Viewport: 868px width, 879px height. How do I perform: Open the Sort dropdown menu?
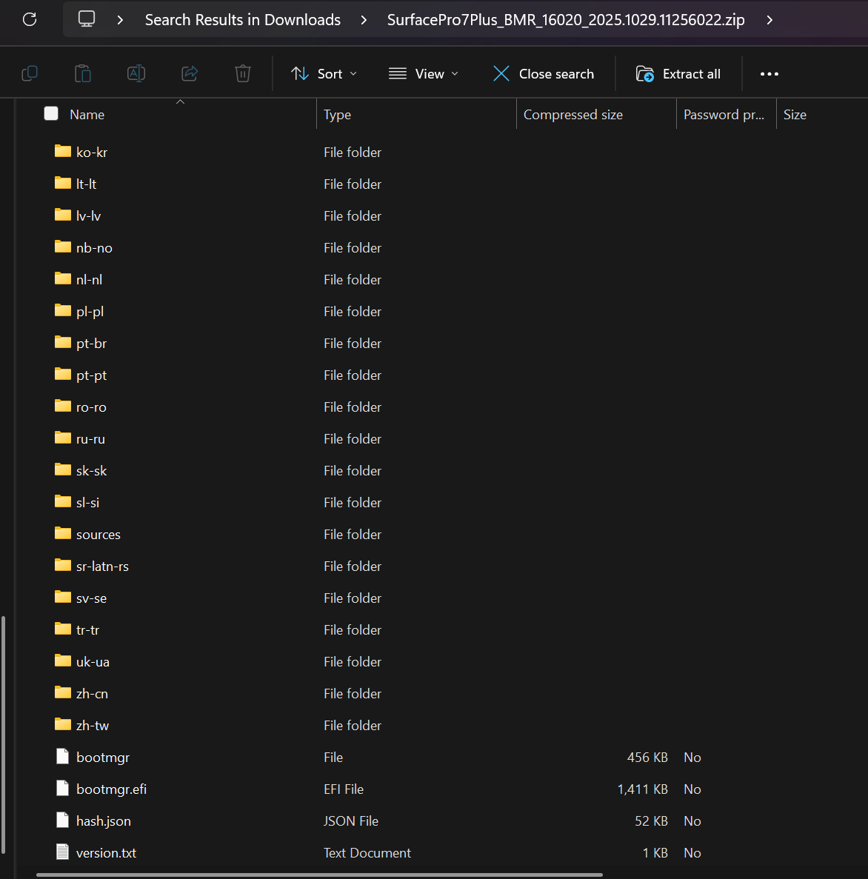pos(324,74)
